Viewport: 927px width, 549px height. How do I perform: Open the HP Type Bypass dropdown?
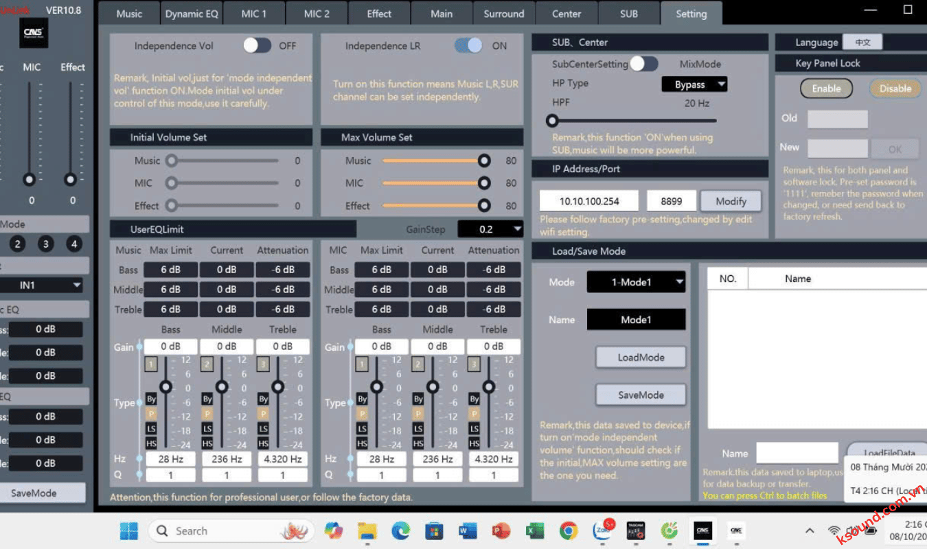694,84
